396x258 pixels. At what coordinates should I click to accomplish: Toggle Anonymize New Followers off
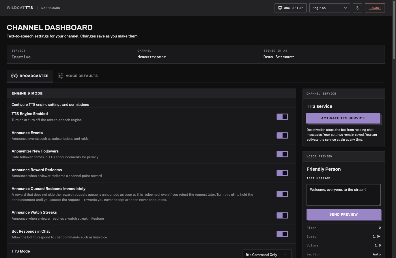click(282, 154)
